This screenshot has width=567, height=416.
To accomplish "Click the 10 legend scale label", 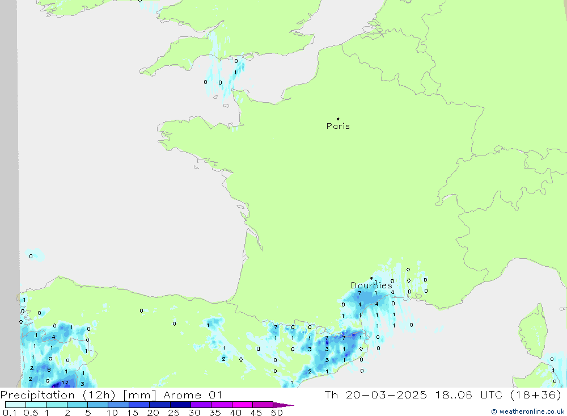I will pyautogui.click(x=112, y=413).
